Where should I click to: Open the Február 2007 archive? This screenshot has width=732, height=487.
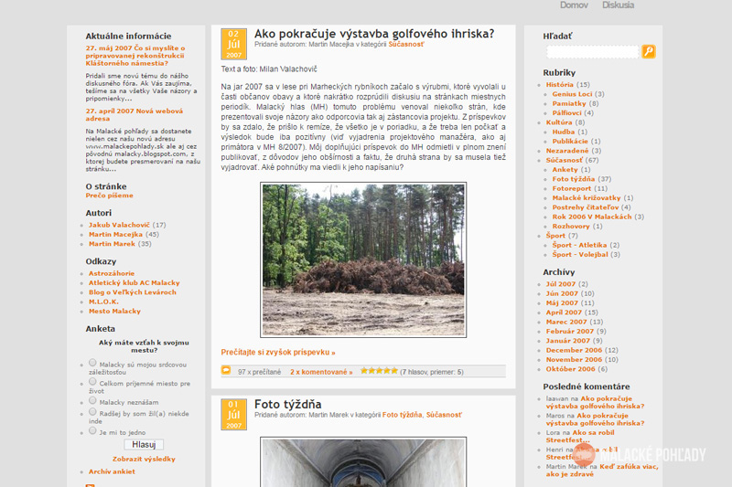570,331
